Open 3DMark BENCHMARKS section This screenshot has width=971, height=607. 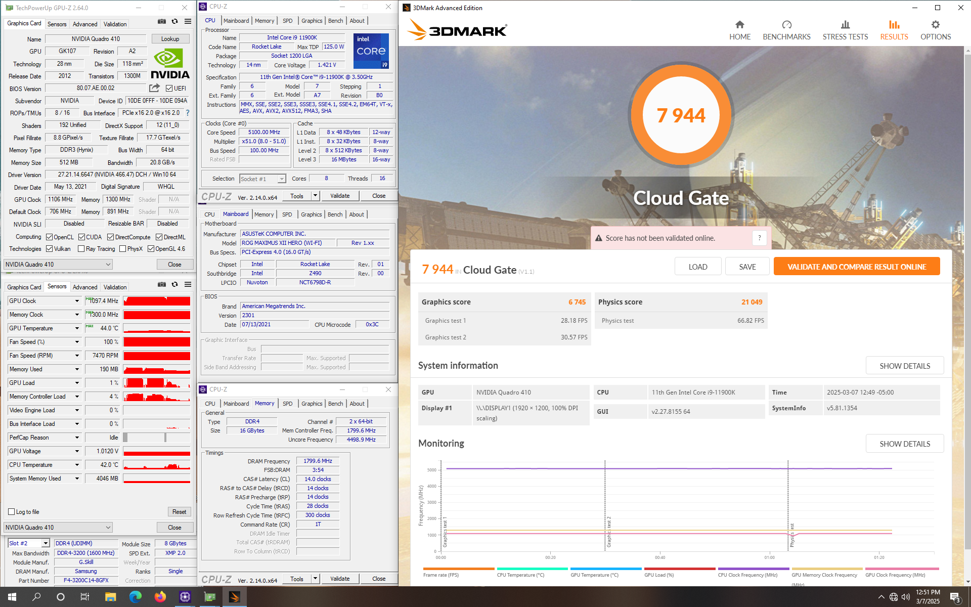click(786, 30)
